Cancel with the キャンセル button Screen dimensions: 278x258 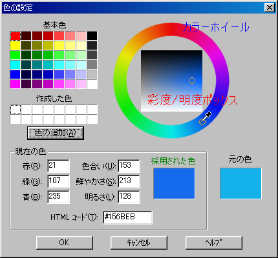(139, 243)
